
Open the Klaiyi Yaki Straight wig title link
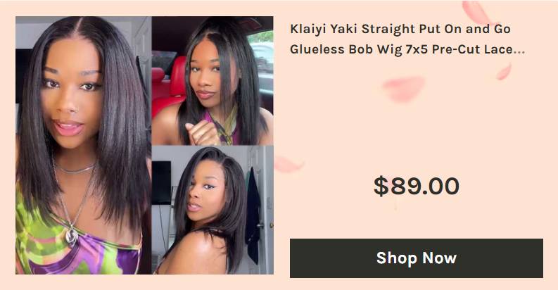(x=407, y=39)
